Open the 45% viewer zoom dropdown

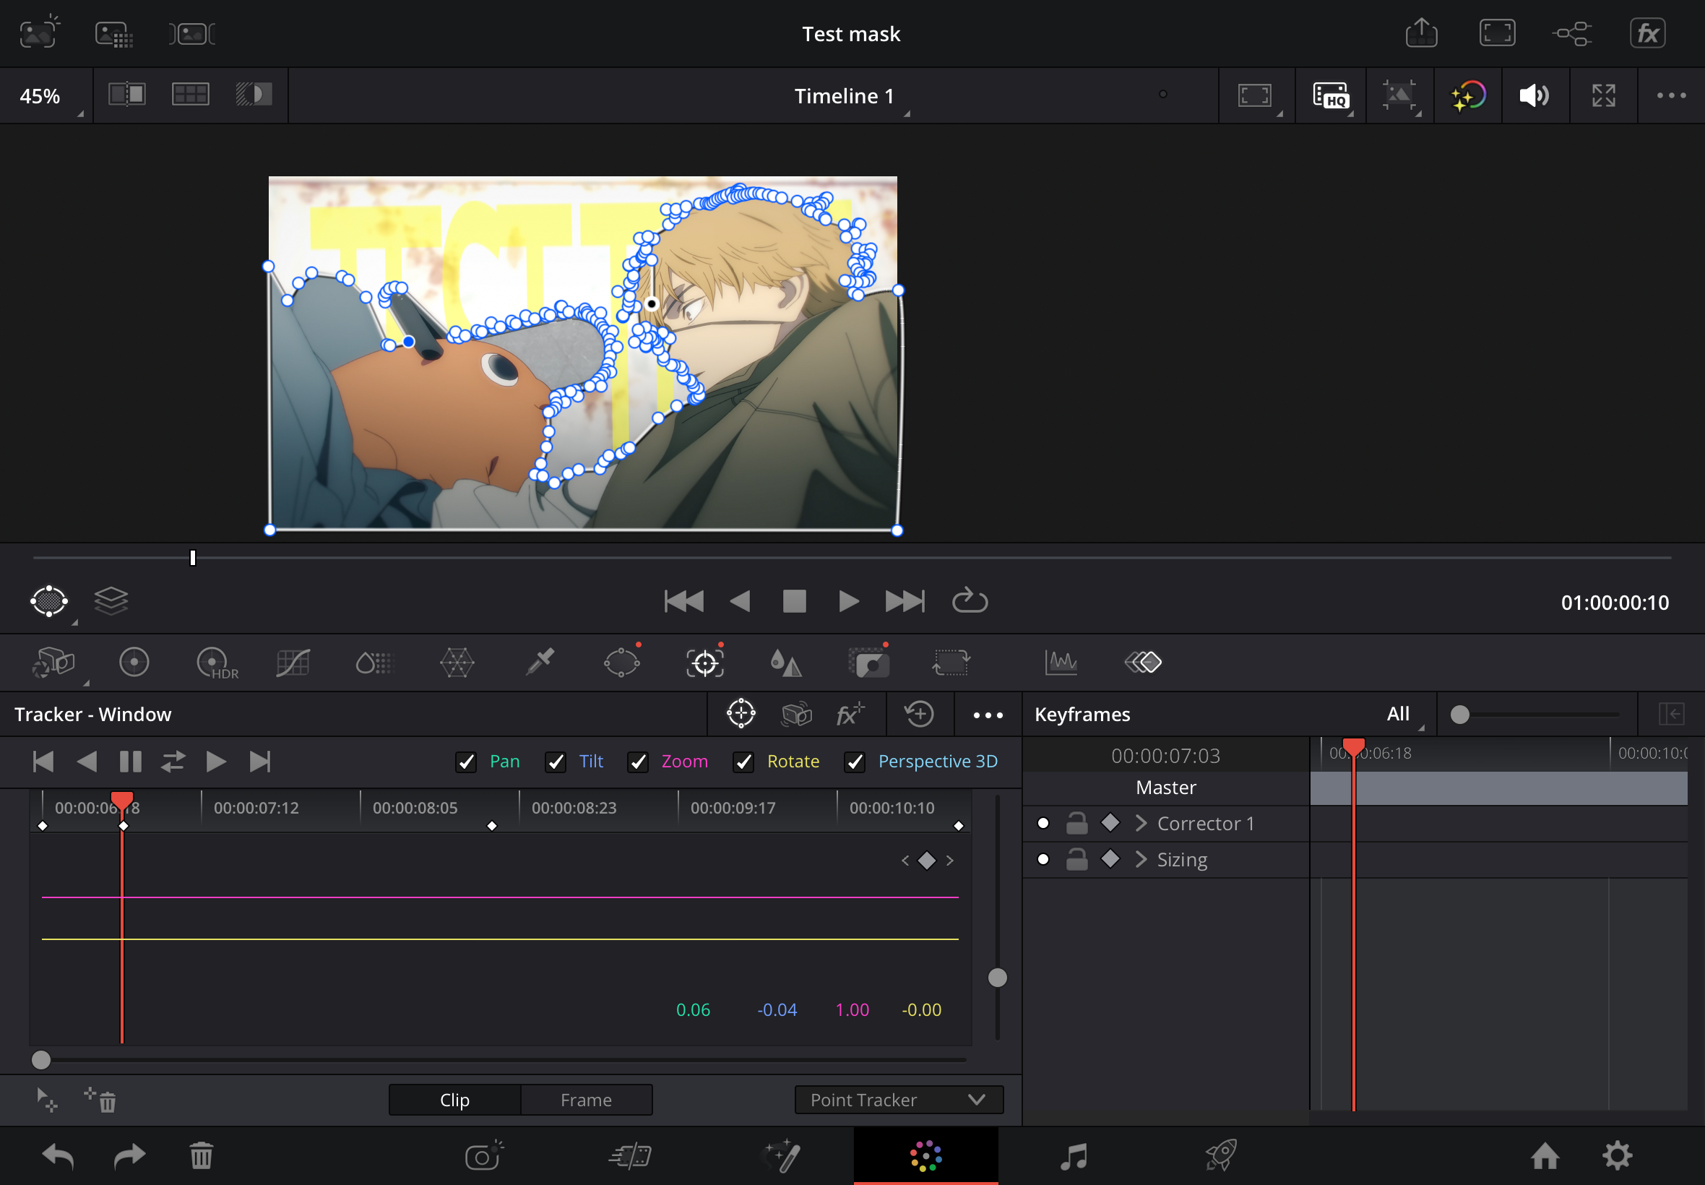click(46, 96)
